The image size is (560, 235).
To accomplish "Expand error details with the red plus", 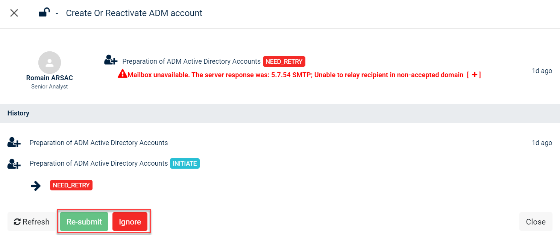I will click(474, 75).
